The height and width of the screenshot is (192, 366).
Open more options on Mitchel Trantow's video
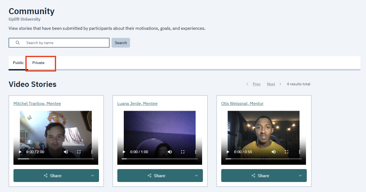(x=92, y=152)
